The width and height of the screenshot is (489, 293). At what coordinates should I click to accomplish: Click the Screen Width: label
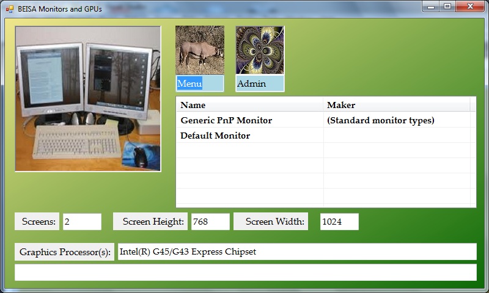tap(271, 222)
